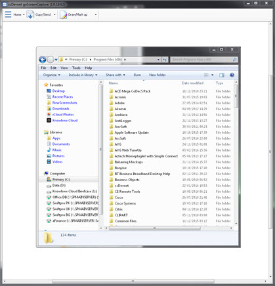Click the Office DB network drive icon
This screenshot has width=275, height=286.
(x=49, y=197)
